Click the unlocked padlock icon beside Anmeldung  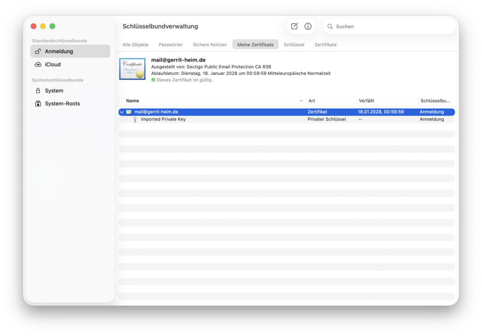pos(38,51)
